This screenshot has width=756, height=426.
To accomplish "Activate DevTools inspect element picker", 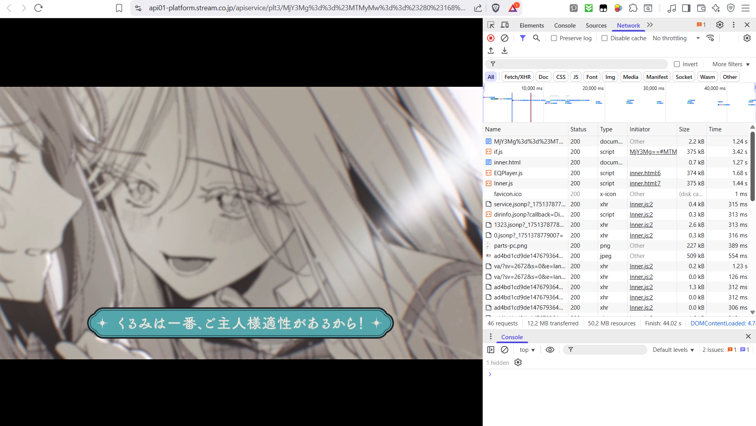I will click(x=491, y=25).
